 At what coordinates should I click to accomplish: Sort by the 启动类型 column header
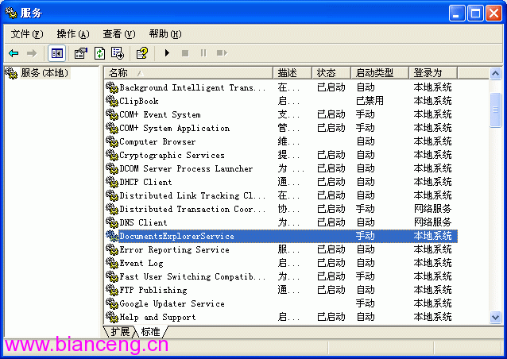(380, 73)
